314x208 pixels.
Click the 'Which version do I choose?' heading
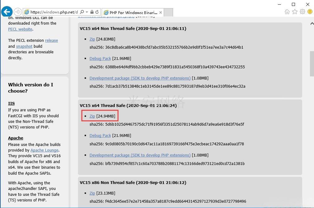coord(31,88)
